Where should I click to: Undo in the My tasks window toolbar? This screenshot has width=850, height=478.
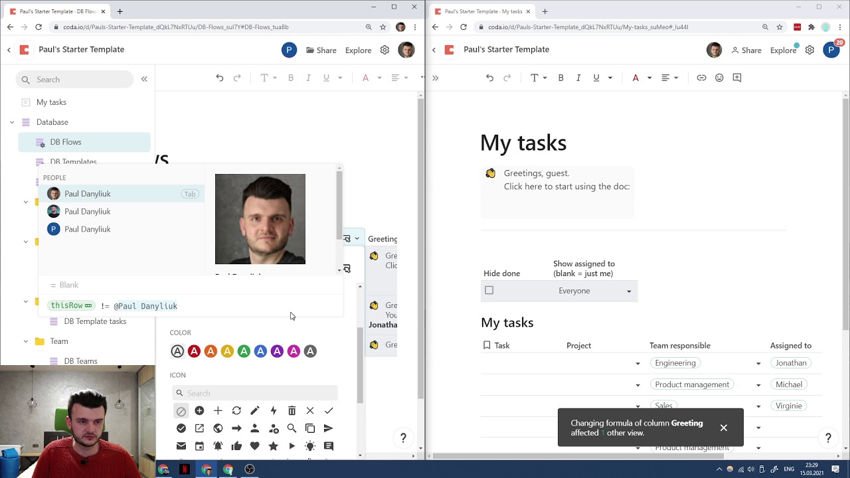pyautogui.click(x=489, y=78)
